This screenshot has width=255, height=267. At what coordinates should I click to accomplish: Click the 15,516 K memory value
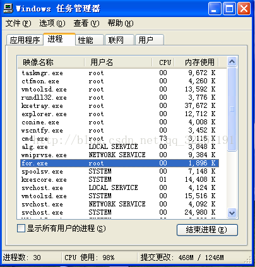[200, 196]
